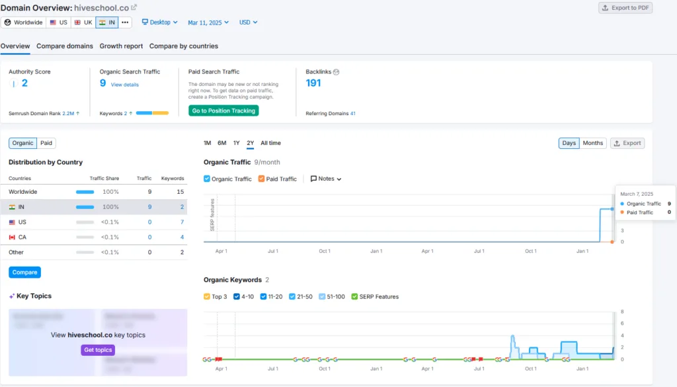Open the Mar 11, 2025 date dropdown
The width and height of the screenshot is (677, 387).
click(x=208, y=22)
